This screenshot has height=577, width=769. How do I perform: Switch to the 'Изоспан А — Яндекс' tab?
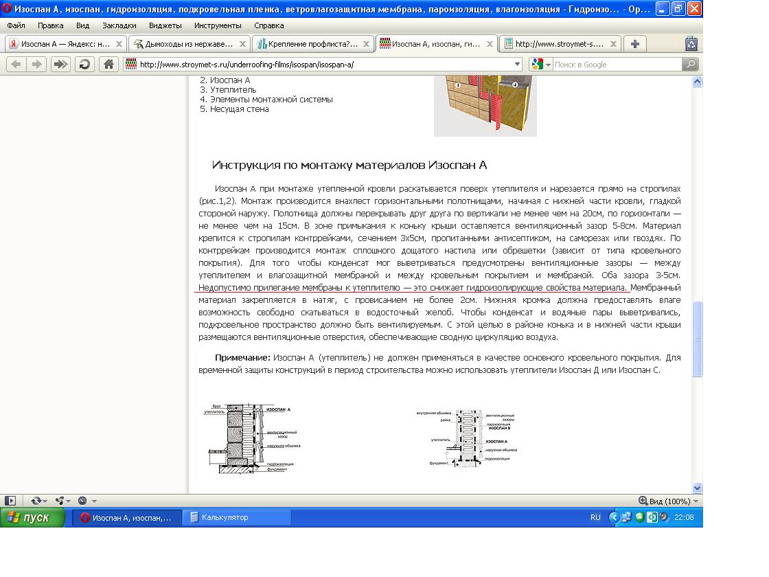[65, 44]
